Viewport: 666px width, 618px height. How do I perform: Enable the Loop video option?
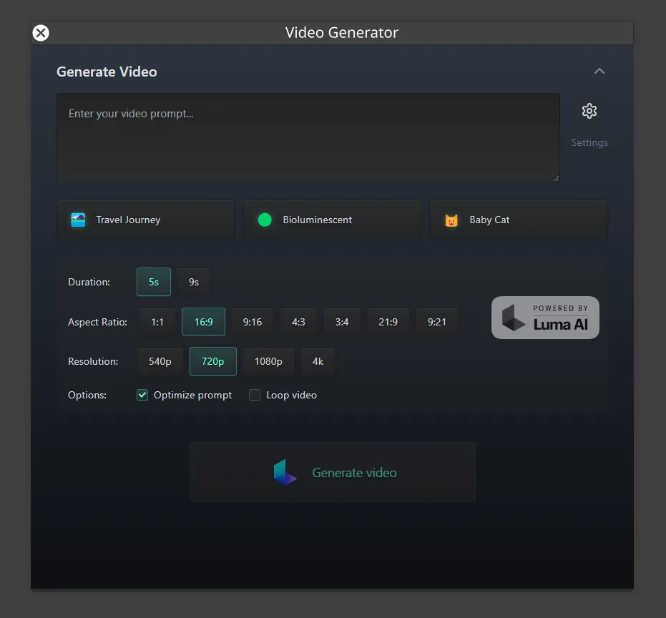(255, 394)
